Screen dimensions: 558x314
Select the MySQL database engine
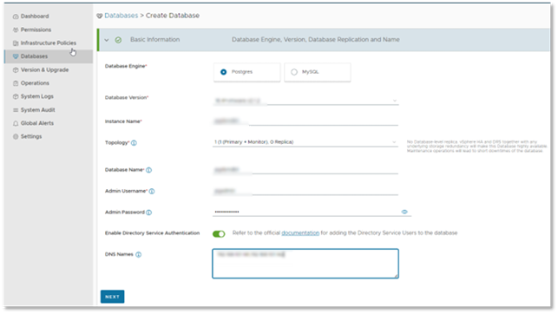318,72
